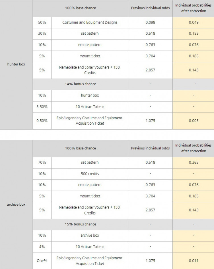Image resolution: width=214 pixels, height=269 pixels.
Task: Click second table's Individual probabilities after correction header
Action: coord(194,148)
